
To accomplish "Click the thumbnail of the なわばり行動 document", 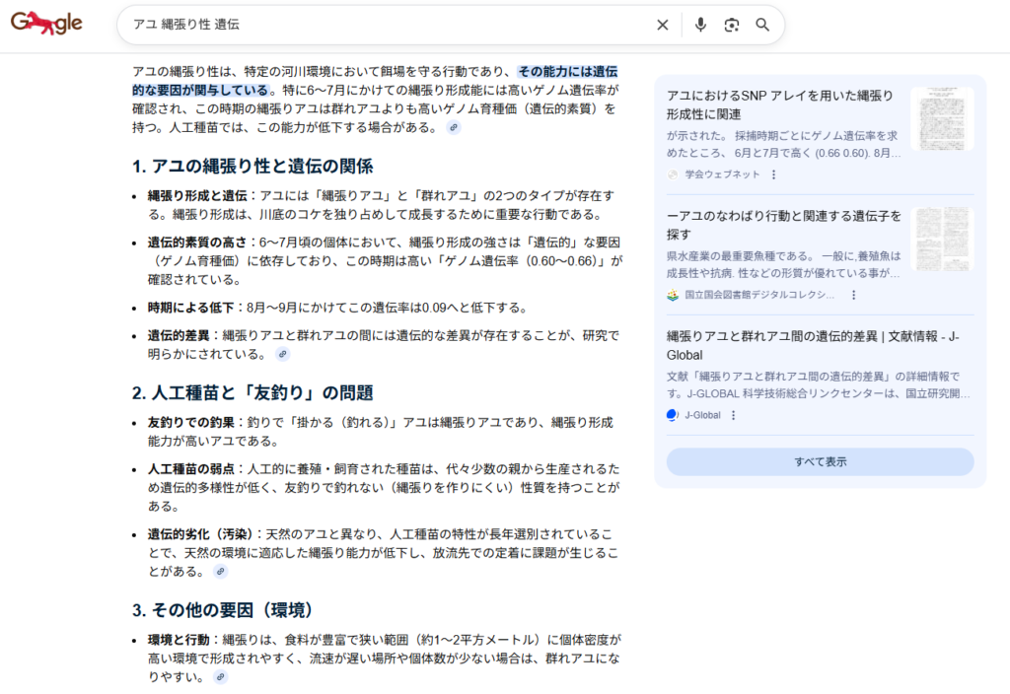I will coord(941,240).
